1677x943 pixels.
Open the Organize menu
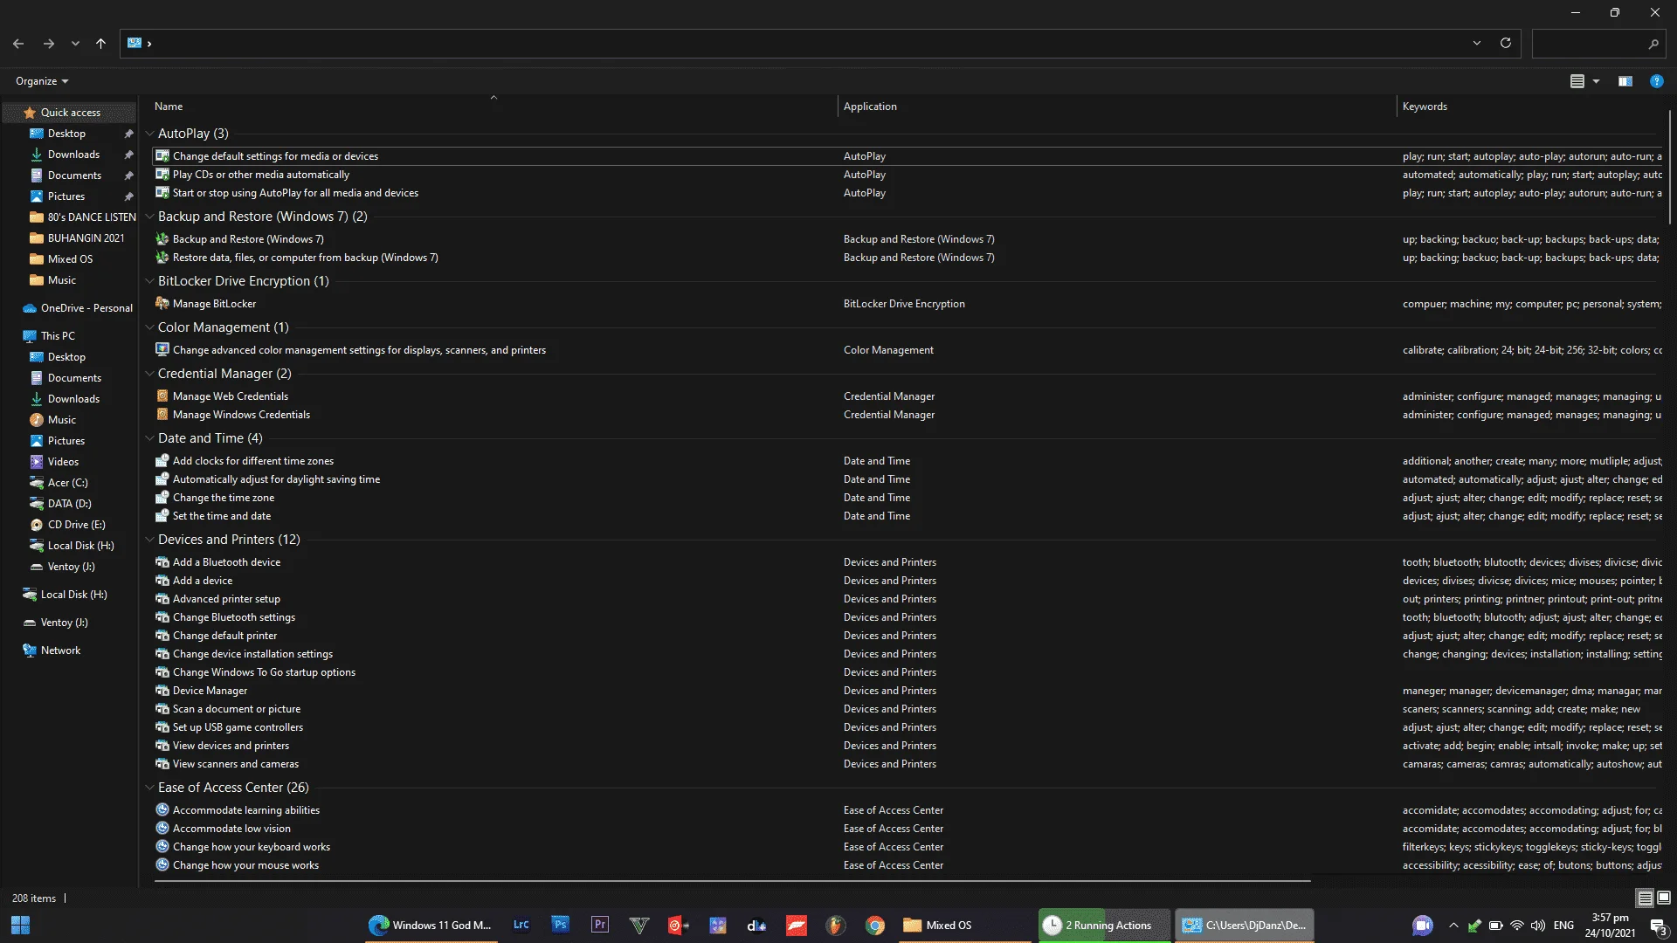41,81
